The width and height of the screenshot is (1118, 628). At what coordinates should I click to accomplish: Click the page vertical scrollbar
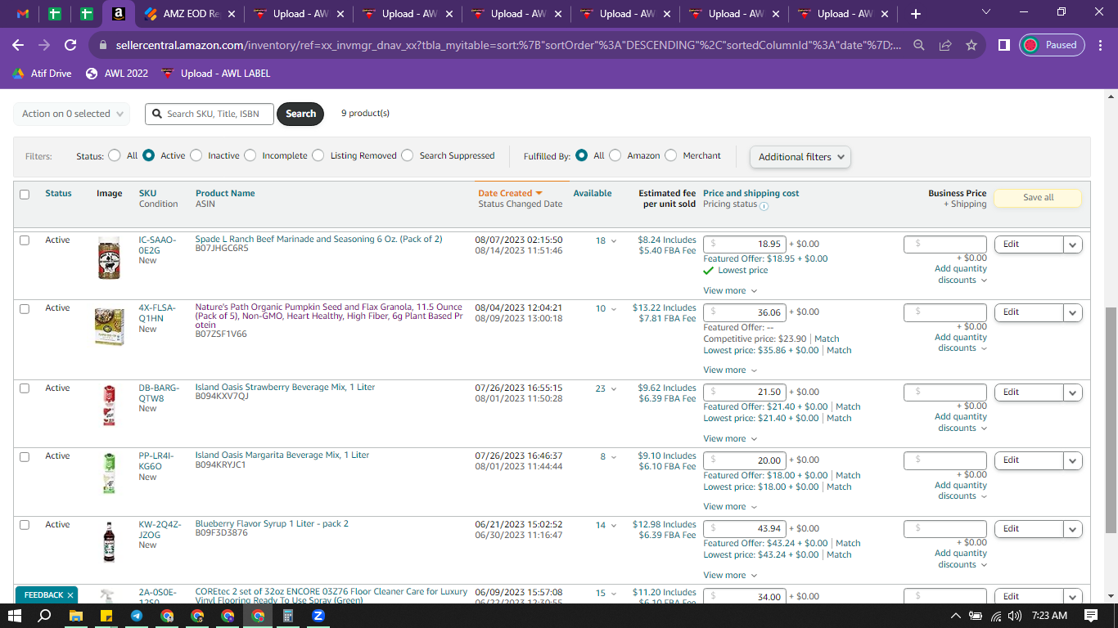pyautogui.click(x=1111, y=420)
